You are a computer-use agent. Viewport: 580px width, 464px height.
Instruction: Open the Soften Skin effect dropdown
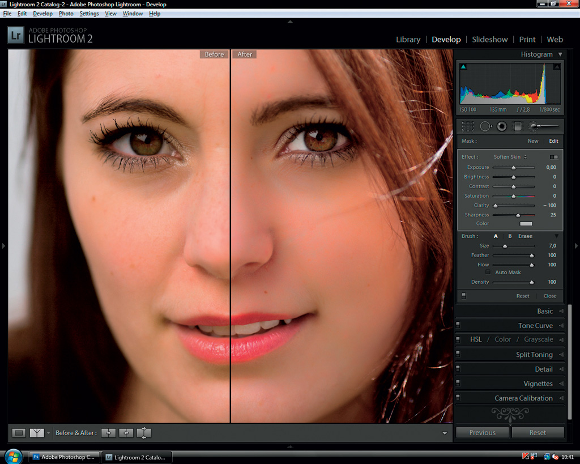pyautogui.click(x=510, y=157)
